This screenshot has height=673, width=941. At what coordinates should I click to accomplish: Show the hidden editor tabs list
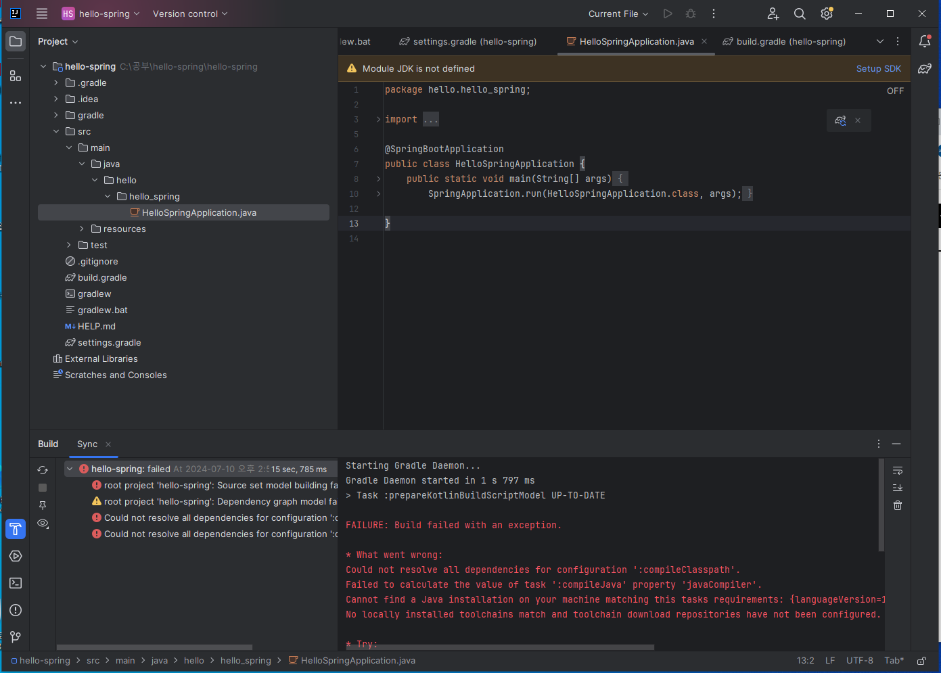click(x=880, y=41)
